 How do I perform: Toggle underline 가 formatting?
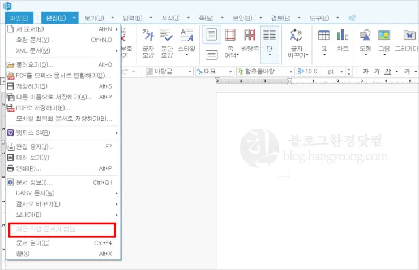388,71
